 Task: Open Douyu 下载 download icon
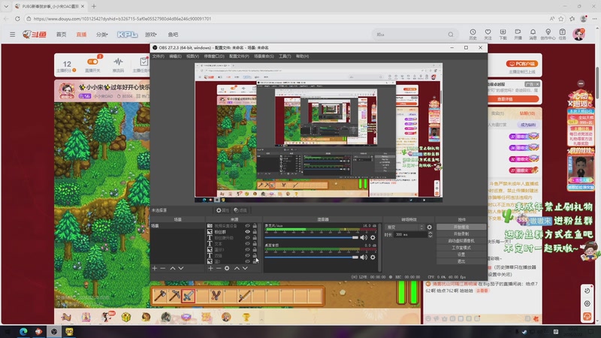[503, 34]
